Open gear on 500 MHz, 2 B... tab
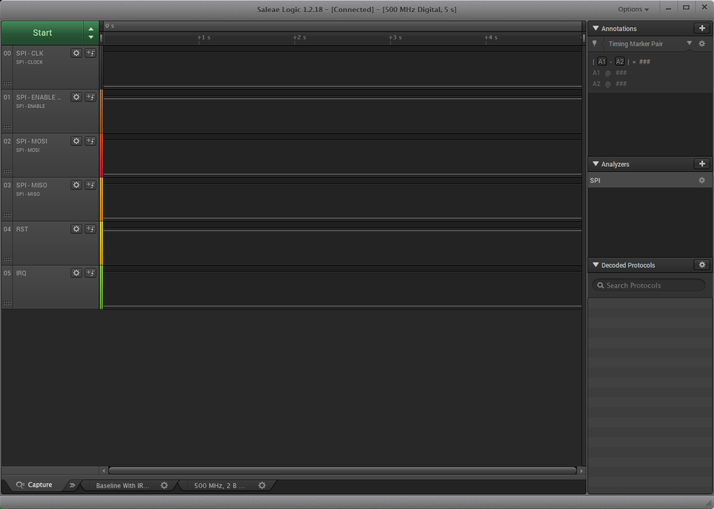The height and width of the screenshot is (509, 714). (262, 486)
